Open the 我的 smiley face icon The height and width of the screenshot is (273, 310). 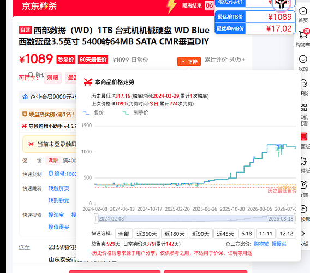(x=303, y=59)
